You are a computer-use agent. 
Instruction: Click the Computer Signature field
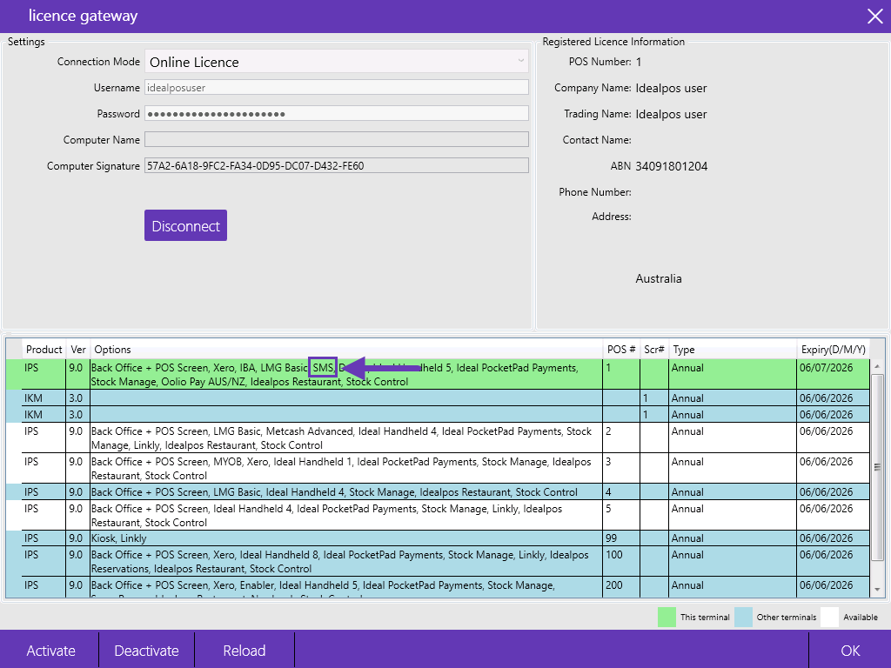[x=337, y=166]
